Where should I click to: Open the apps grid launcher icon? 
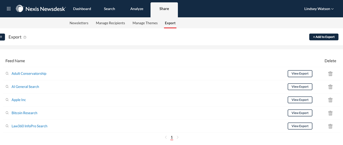9,9
